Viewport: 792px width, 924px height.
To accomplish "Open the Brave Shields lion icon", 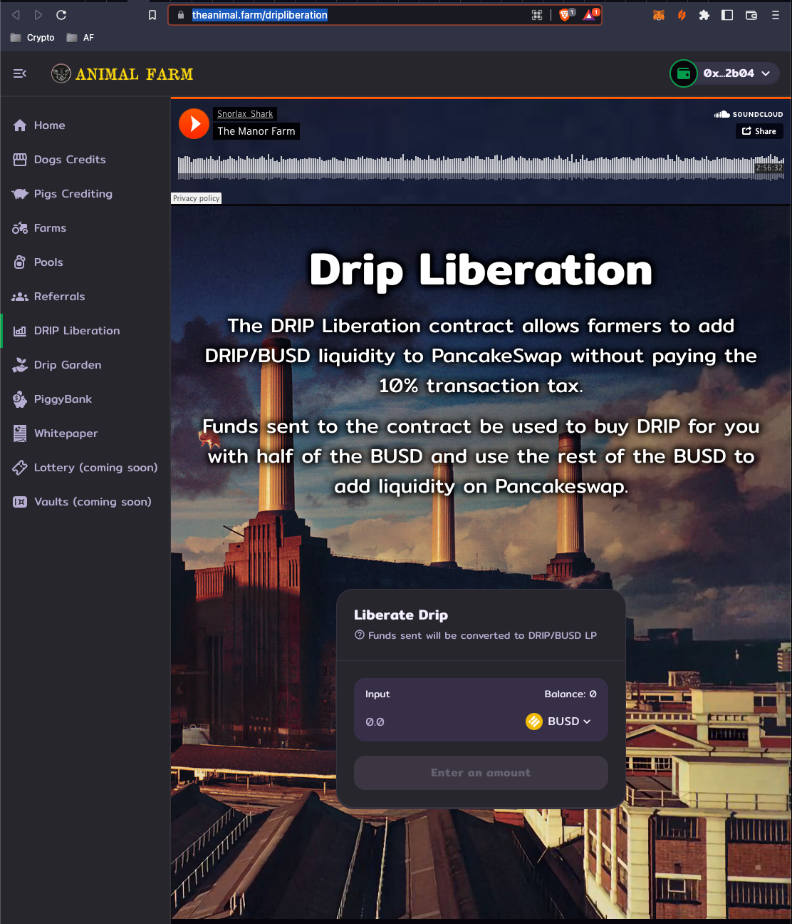I will point(565,15).
